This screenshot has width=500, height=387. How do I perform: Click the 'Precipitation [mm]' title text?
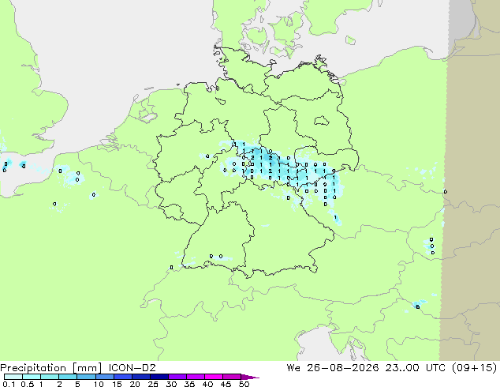pos(51,368)
